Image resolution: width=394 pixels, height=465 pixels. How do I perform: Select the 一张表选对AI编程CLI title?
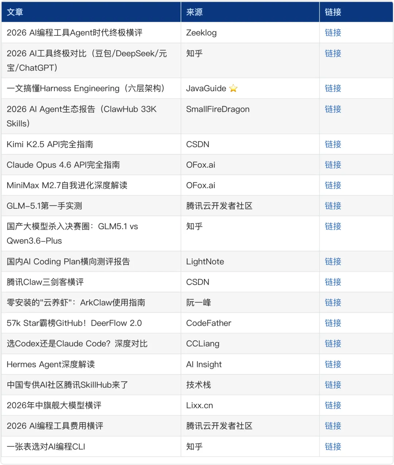pos(46,447)
